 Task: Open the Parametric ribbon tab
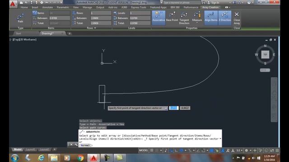(x=63, y=7)
